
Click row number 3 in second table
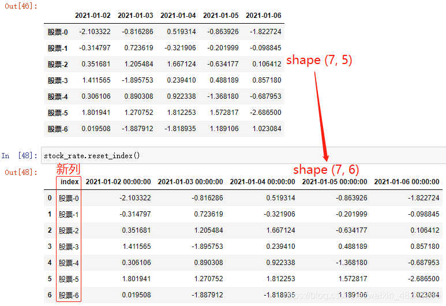tap(50, 247)
